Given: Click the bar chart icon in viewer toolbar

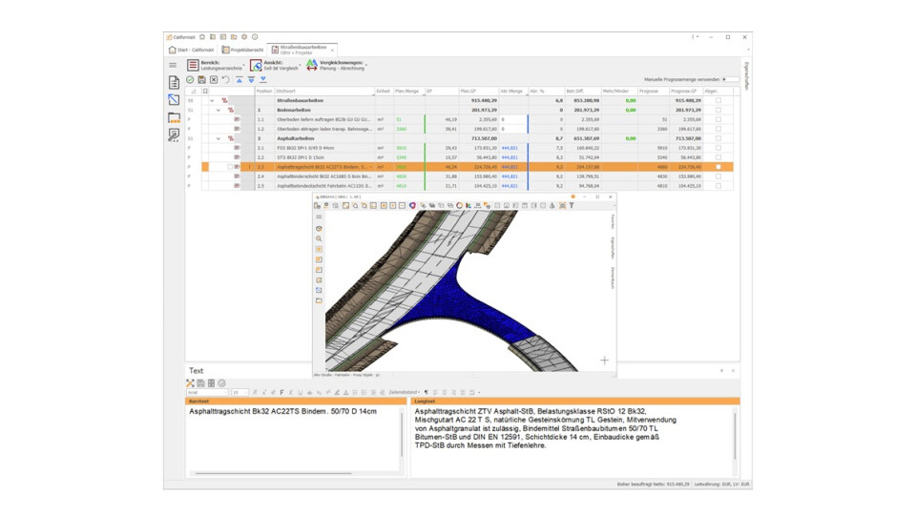Looking at the screenshot, I should pos(468,206).
